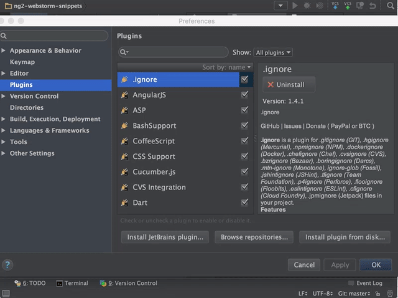Uncheck the CVS Integration plugin checkbox
This screenshot has height=298, width=398.
pyautogui.click(x=244, y=187)
